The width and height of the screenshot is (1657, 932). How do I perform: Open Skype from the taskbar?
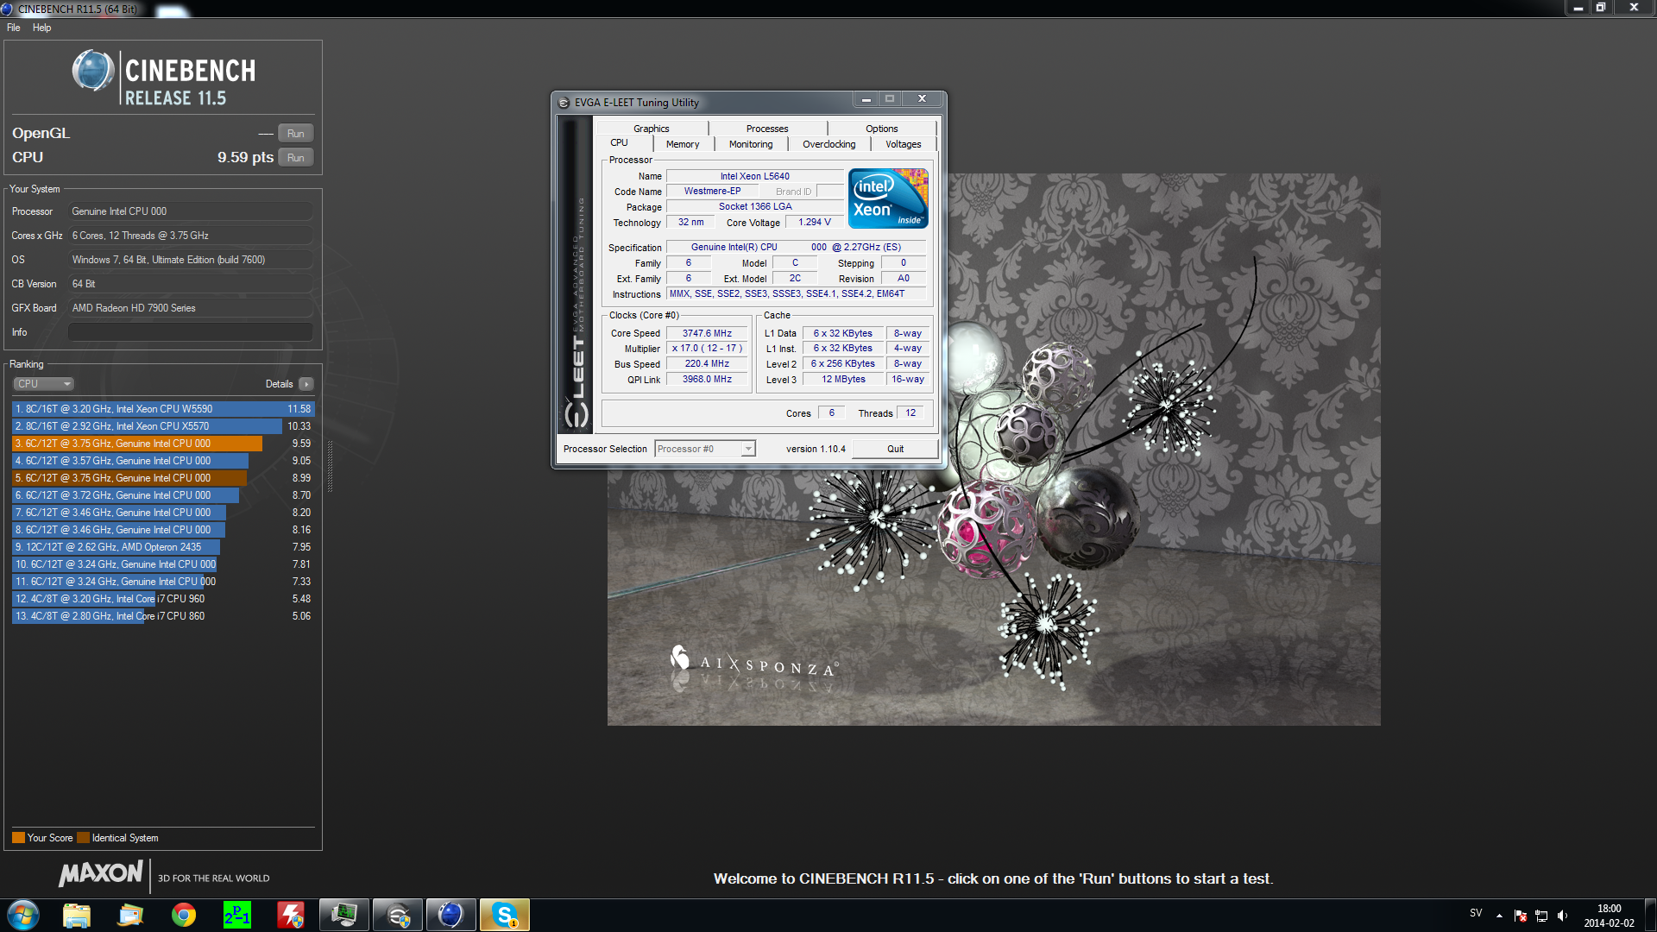pos(505,915)
